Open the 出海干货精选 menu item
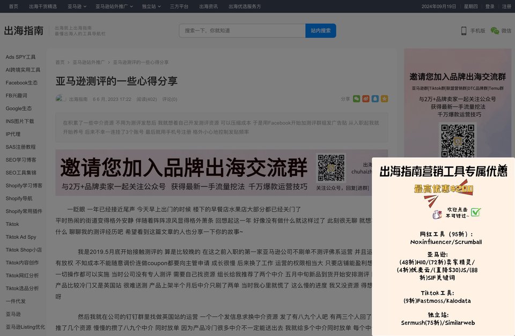 43,6
